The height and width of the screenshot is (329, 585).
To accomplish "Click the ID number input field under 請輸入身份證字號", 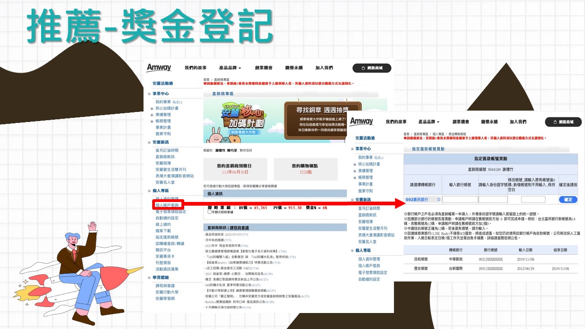I will tap(493, 200).
